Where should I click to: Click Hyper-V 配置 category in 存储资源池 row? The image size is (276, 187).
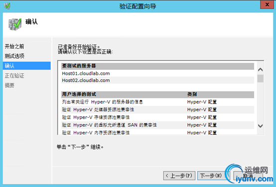tap(202, 117)
